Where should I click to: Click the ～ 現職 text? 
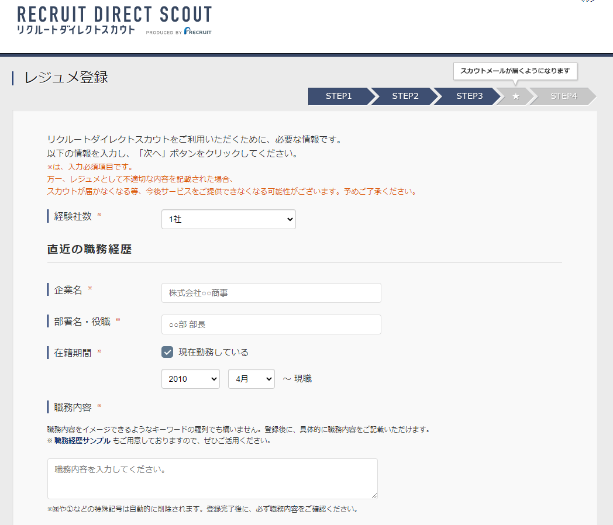pos(297,379)
